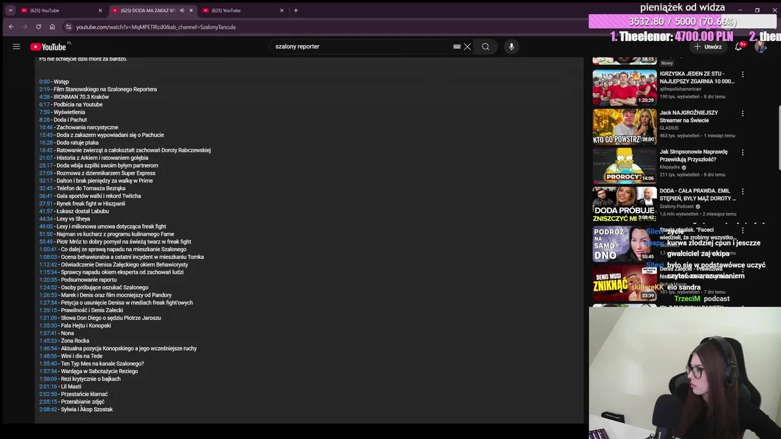Image resolution: width=781 pixels, height=439 pixels.
Task: Open options for Jak Simpsonowie video
Action: (x=743, y=152)
